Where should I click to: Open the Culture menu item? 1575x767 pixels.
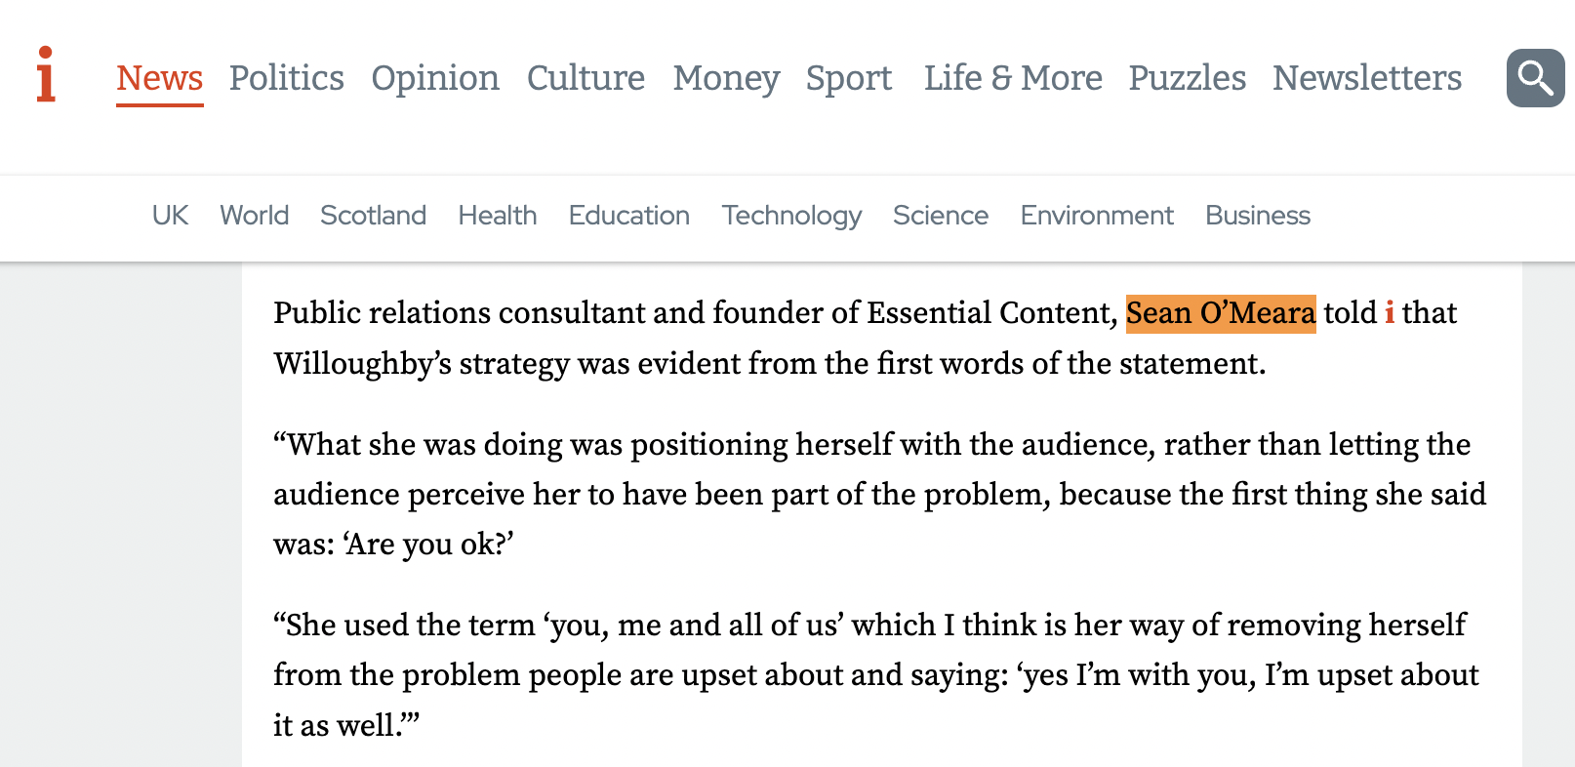point(586,78)
